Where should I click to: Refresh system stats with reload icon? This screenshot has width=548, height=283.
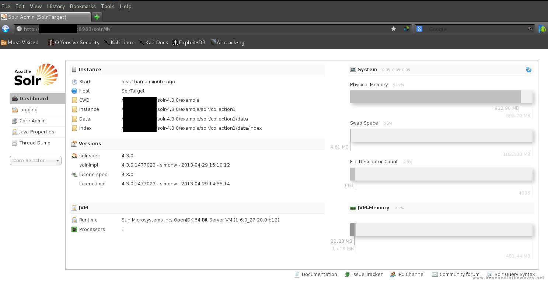pos(529,70)
